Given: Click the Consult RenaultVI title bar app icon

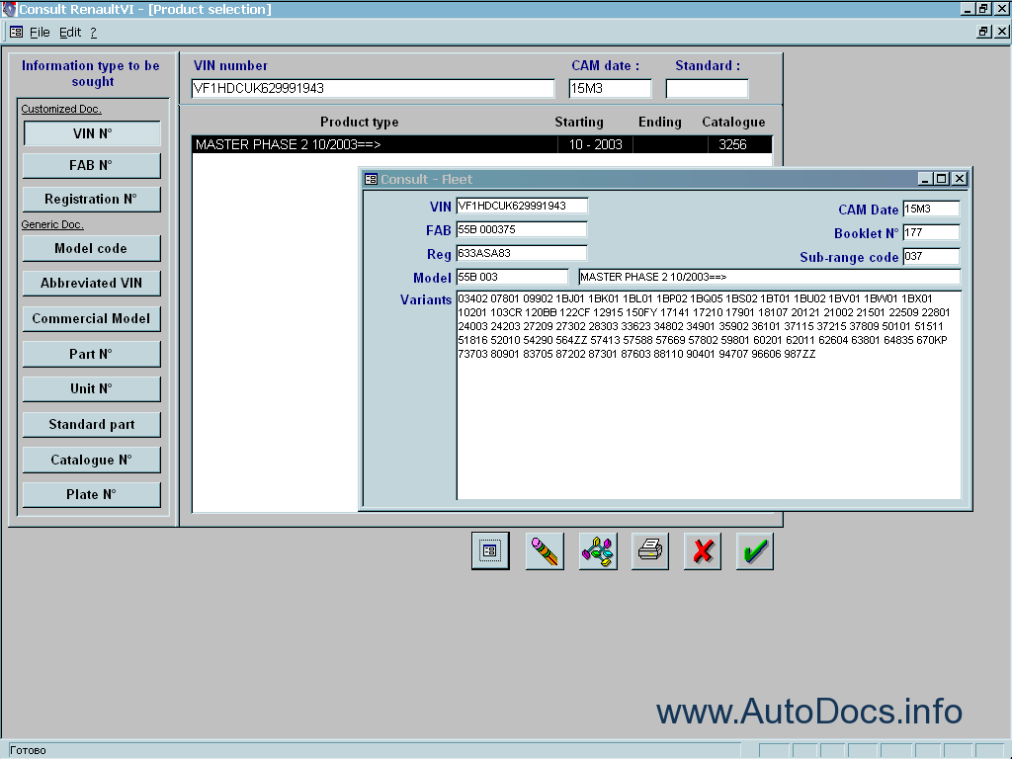Looking at the screenshot, I should pyautogui.click(x=8, y=9).
